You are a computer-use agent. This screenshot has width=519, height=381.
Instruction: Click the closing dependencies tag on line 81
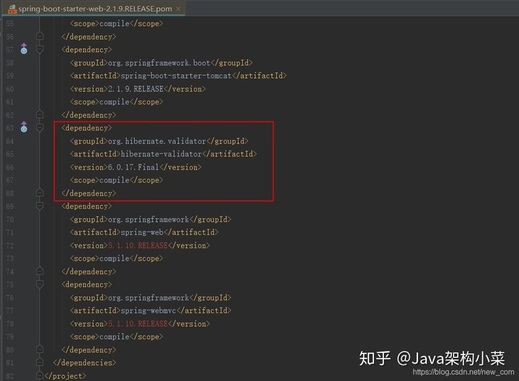click(x=84, y=363)
